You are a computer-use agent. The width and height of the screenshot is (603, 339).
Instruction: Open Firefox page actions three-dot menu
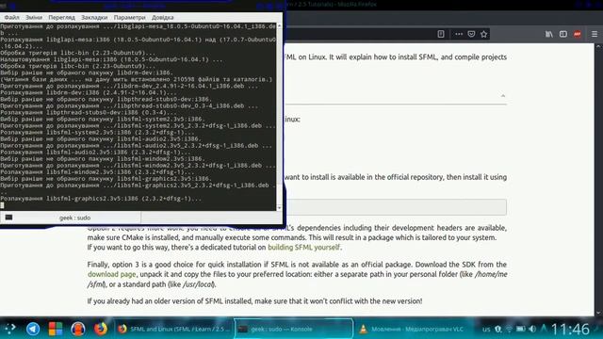point(459,34)
